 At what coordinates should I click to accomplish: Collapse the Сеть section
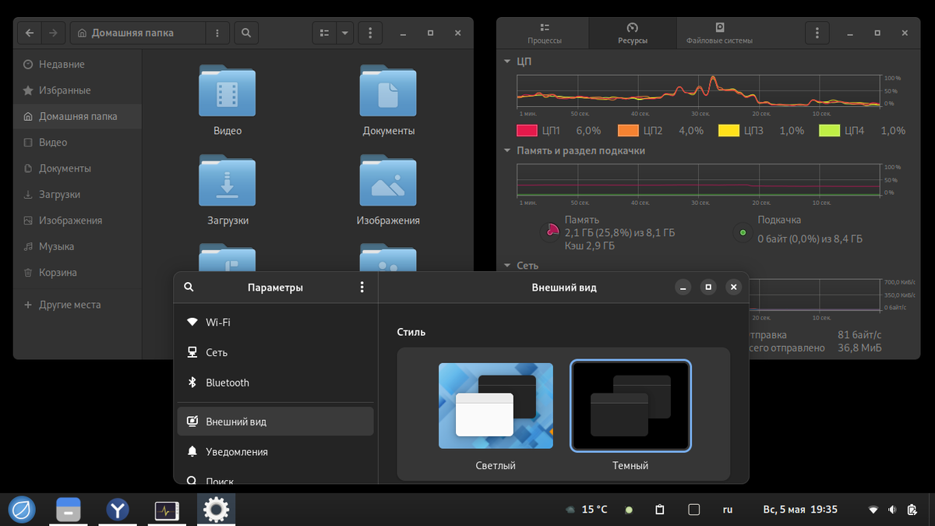(507, 265)
